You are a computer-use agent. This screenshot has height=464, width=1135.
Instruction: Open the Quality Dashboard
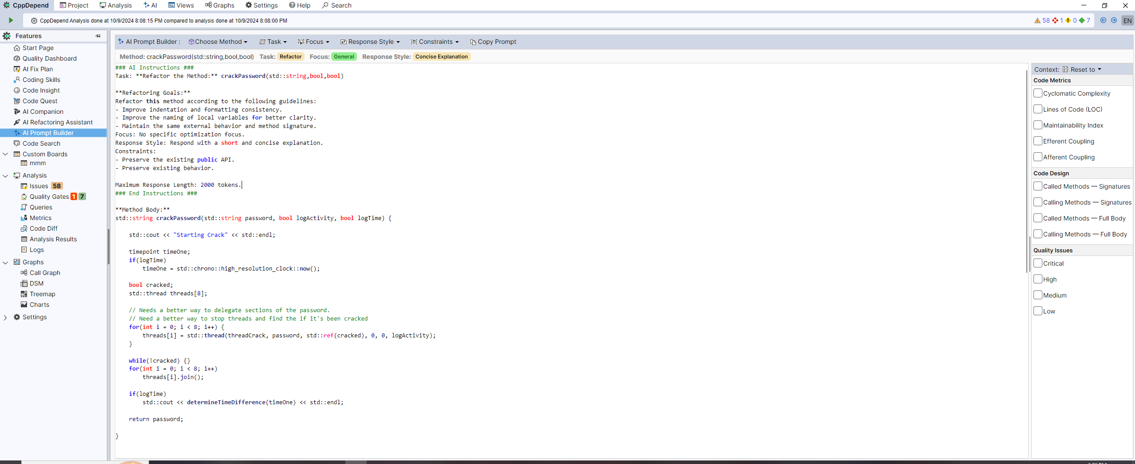49,58
